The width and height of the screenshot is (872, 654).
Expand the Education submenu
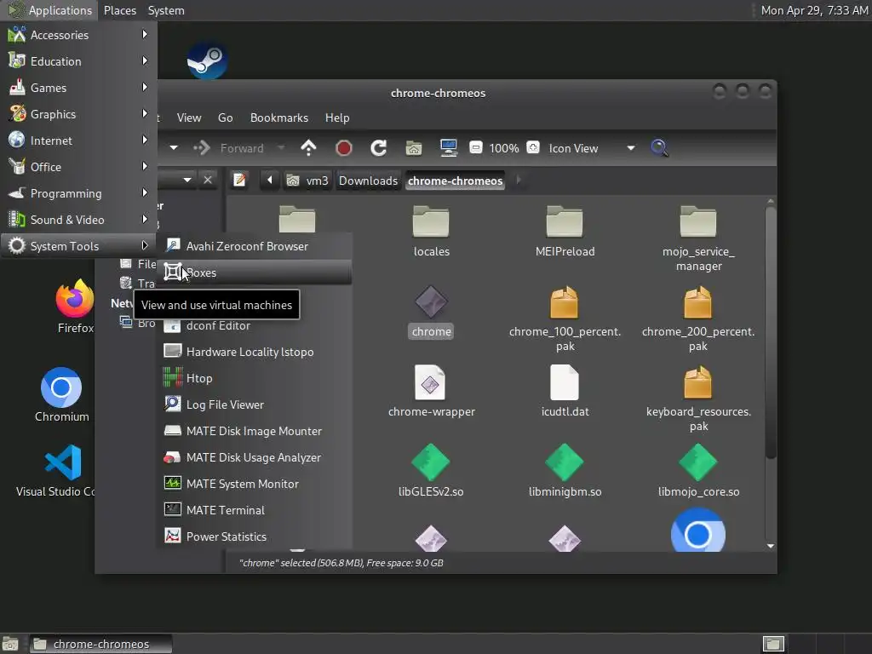coord(78,61)
